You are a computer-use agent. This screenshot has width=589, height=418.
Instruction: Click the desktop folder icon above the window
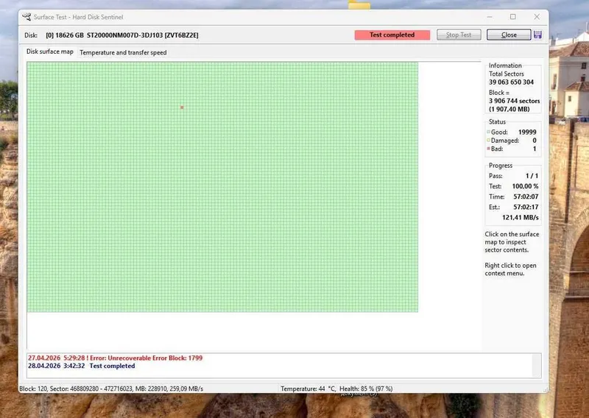point(359,4)
